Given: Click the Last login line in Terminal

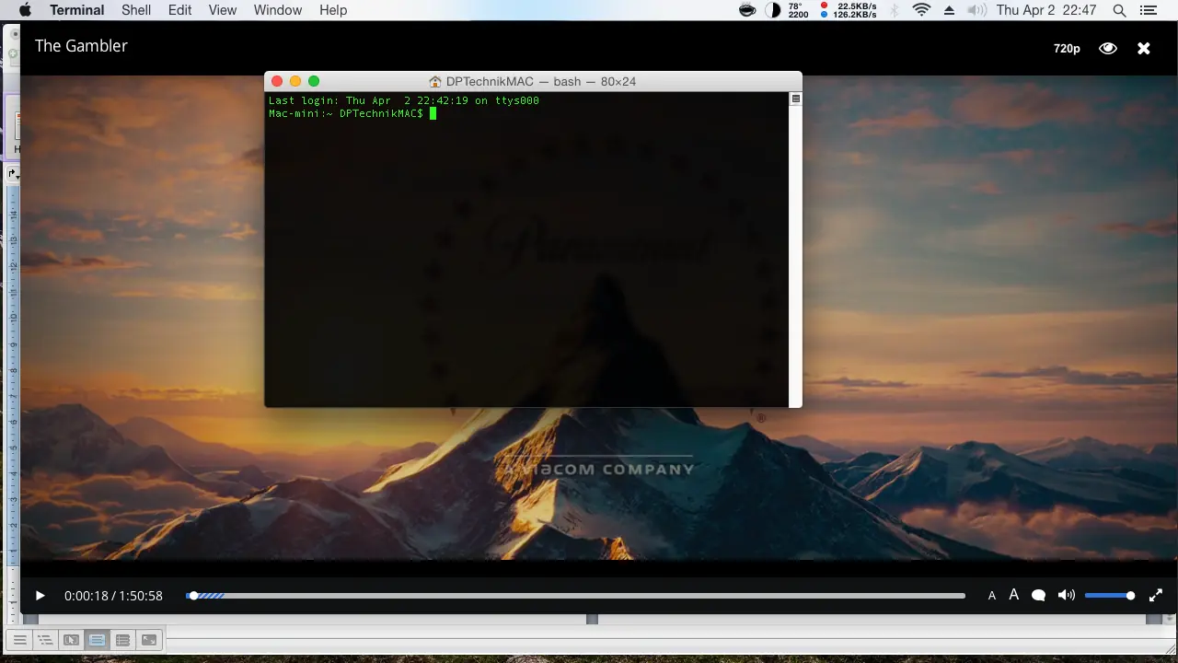Looking at the screenshot, I should tap(404, 100).
